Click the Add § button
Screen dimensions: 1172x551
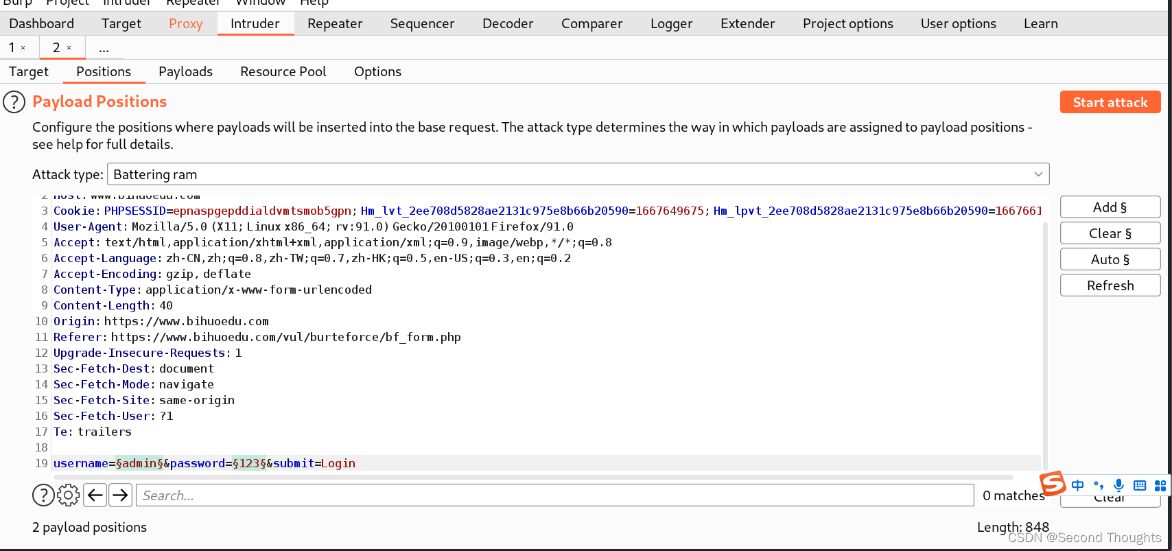point(1110,207)
